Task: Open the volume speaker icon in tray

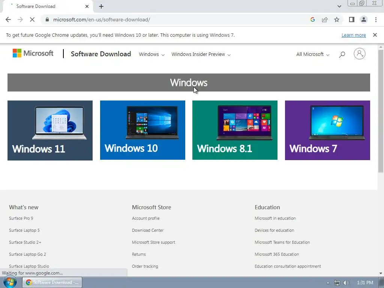Action: click(x=346, y=283)
